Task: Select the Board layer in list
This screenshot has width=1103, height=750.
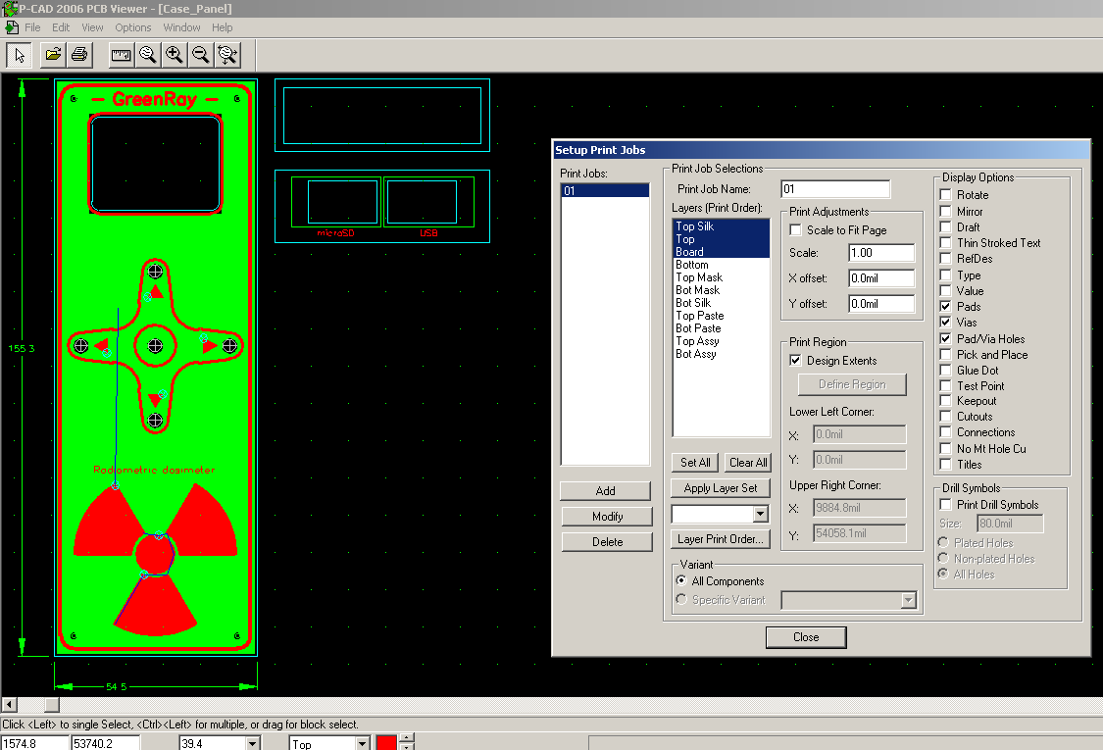Action: [721, 251]
